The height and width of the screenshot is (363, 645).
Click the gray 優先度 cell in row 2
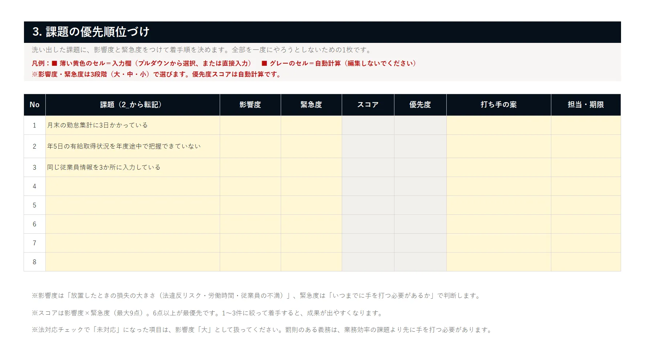[420, 146]
